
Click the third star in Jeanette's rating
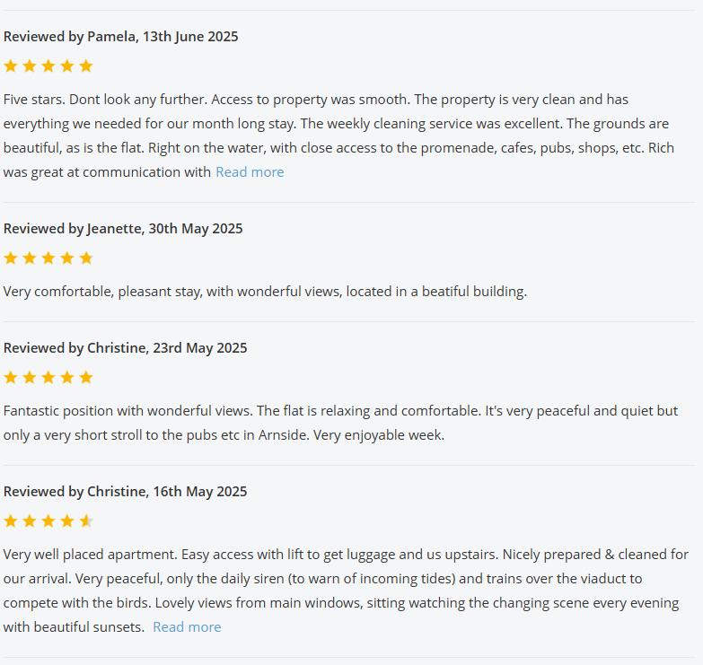coord(48,258)
